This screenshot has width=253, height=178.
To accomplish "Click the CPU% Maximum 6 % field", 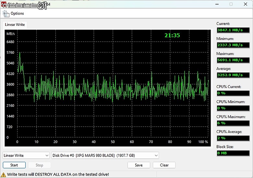I will (233, 123).
